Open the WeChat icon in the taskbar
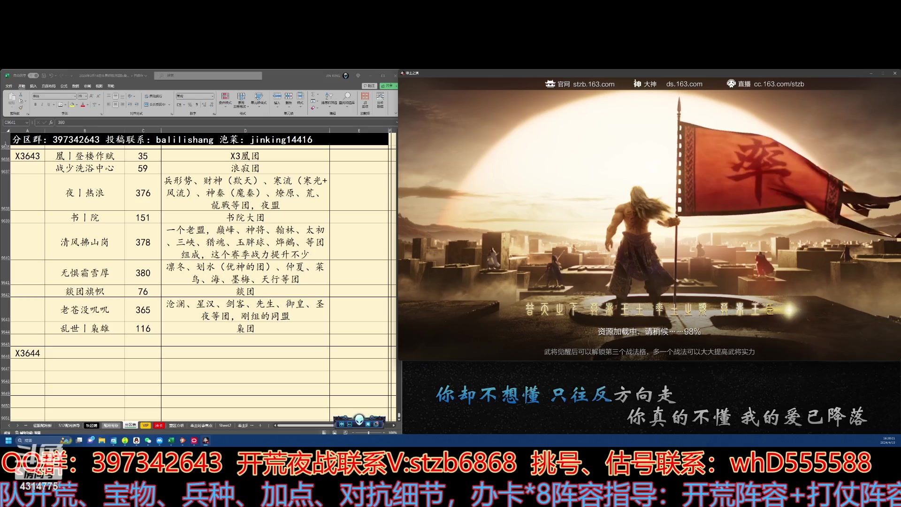The height and width of the screenshot is (507, 901). coord(148,440)
